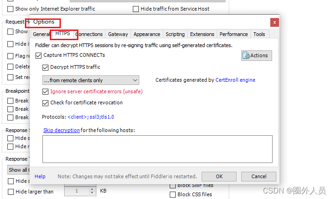333x199 pixels.
Task: Select the HTTPS tab
Action: click(x=63, y=34)
